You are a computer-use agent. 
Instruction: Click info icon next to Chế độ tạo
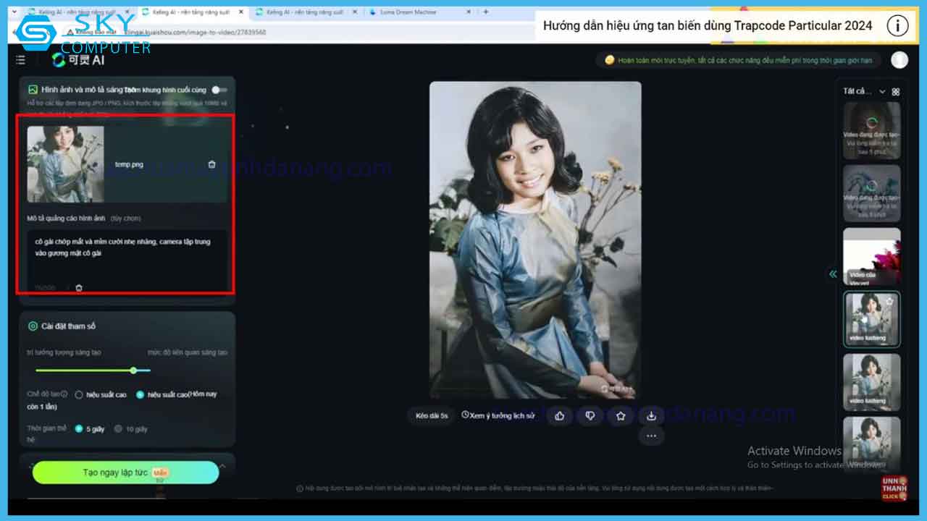64,394
